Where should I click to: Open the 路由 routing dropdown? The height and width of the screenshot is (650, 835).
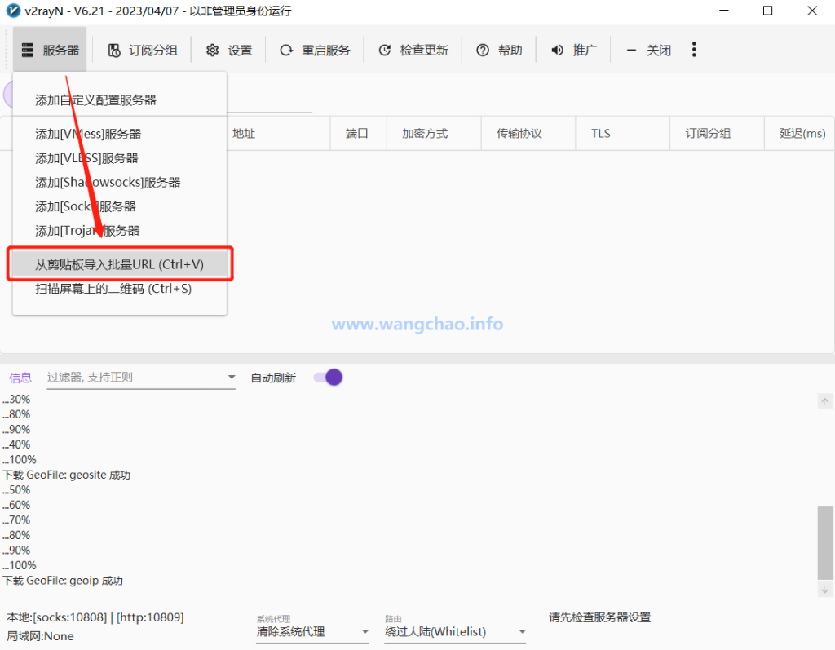click(x=455, y=631)
